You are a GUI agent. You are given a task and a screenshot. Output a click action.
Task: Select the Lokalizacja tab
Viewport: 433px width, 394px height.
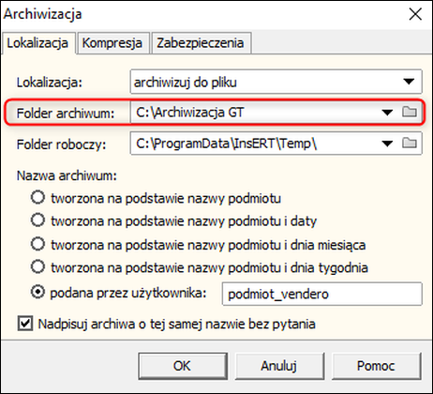click(x=37, y=43)
